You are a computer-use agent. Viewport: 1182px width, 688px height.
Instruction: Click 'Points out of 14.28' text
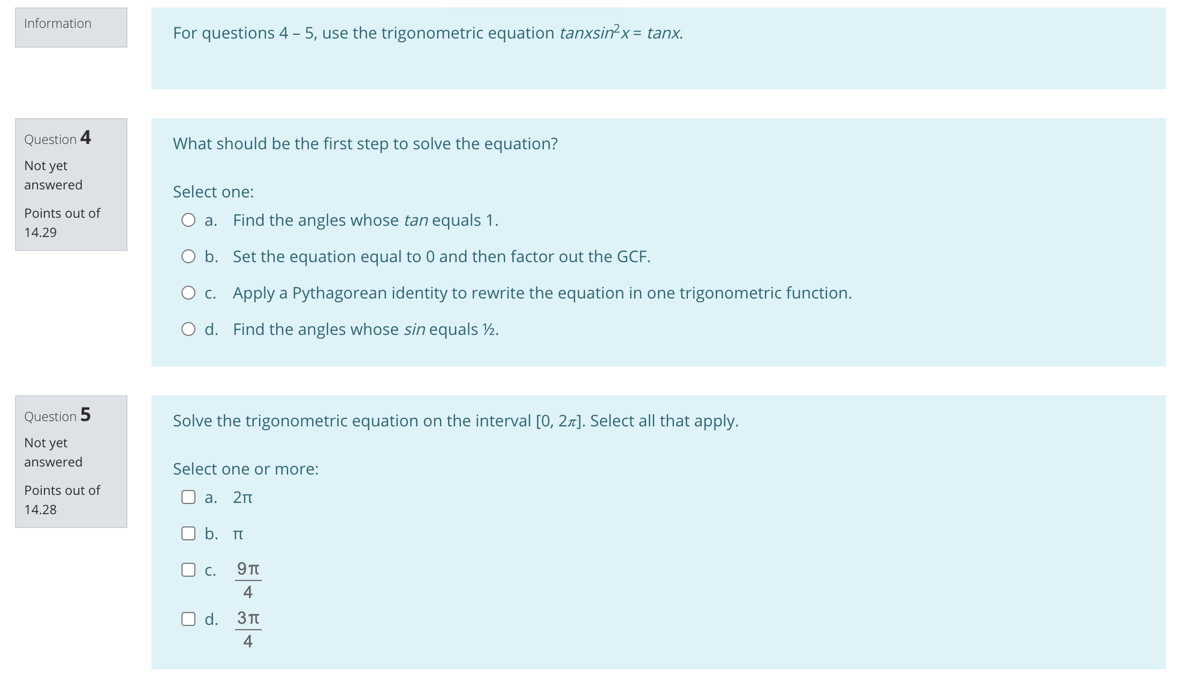[62, 500]
